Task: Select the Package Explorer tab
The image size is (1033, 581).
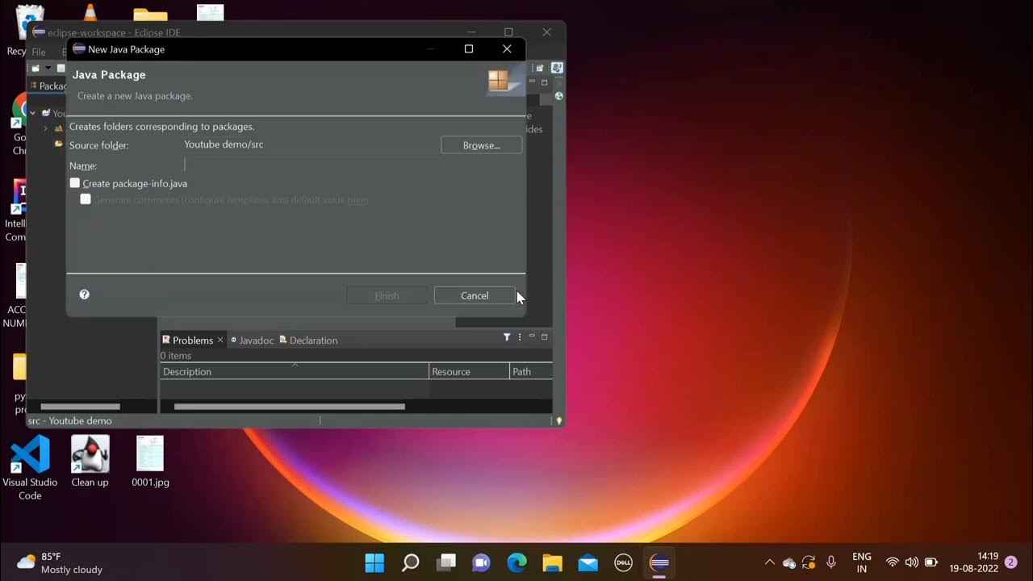Action: [x=49, y=86]
